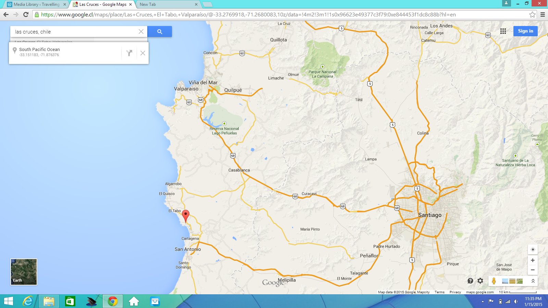
Task: Zoom out of the map
Action: pos(533,270)
